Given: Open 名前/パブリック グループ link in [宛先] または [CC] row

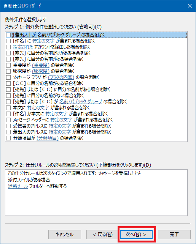Looking at the screenshot, I should coord(81,102).
